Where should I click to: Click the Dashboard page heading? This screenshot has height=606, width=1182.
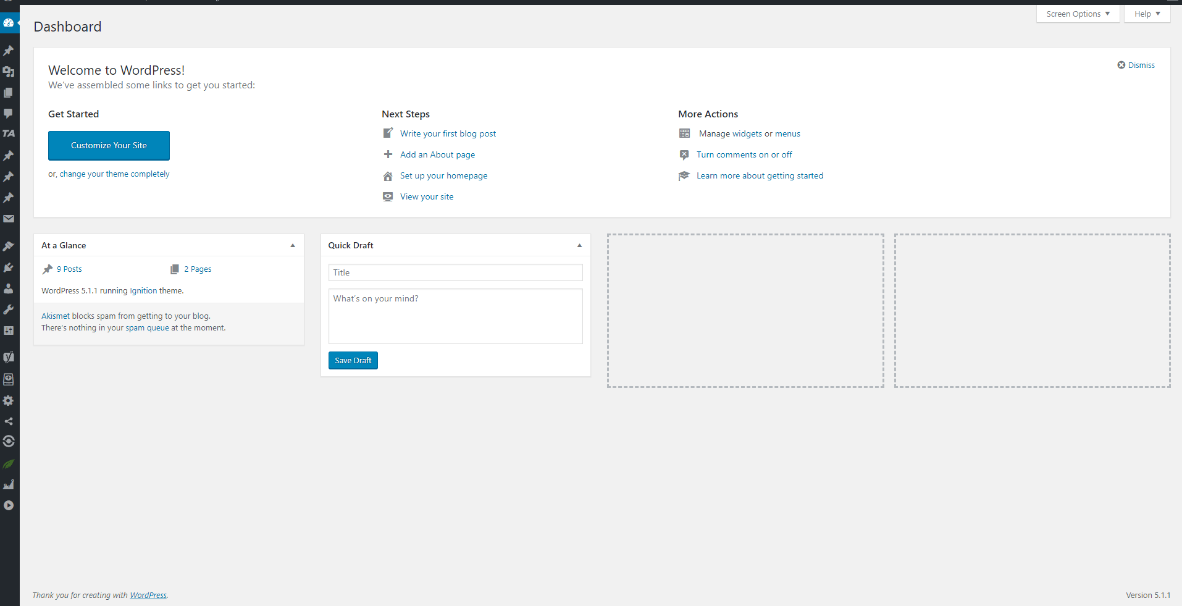pyautogui.click(x=67, y=27)
